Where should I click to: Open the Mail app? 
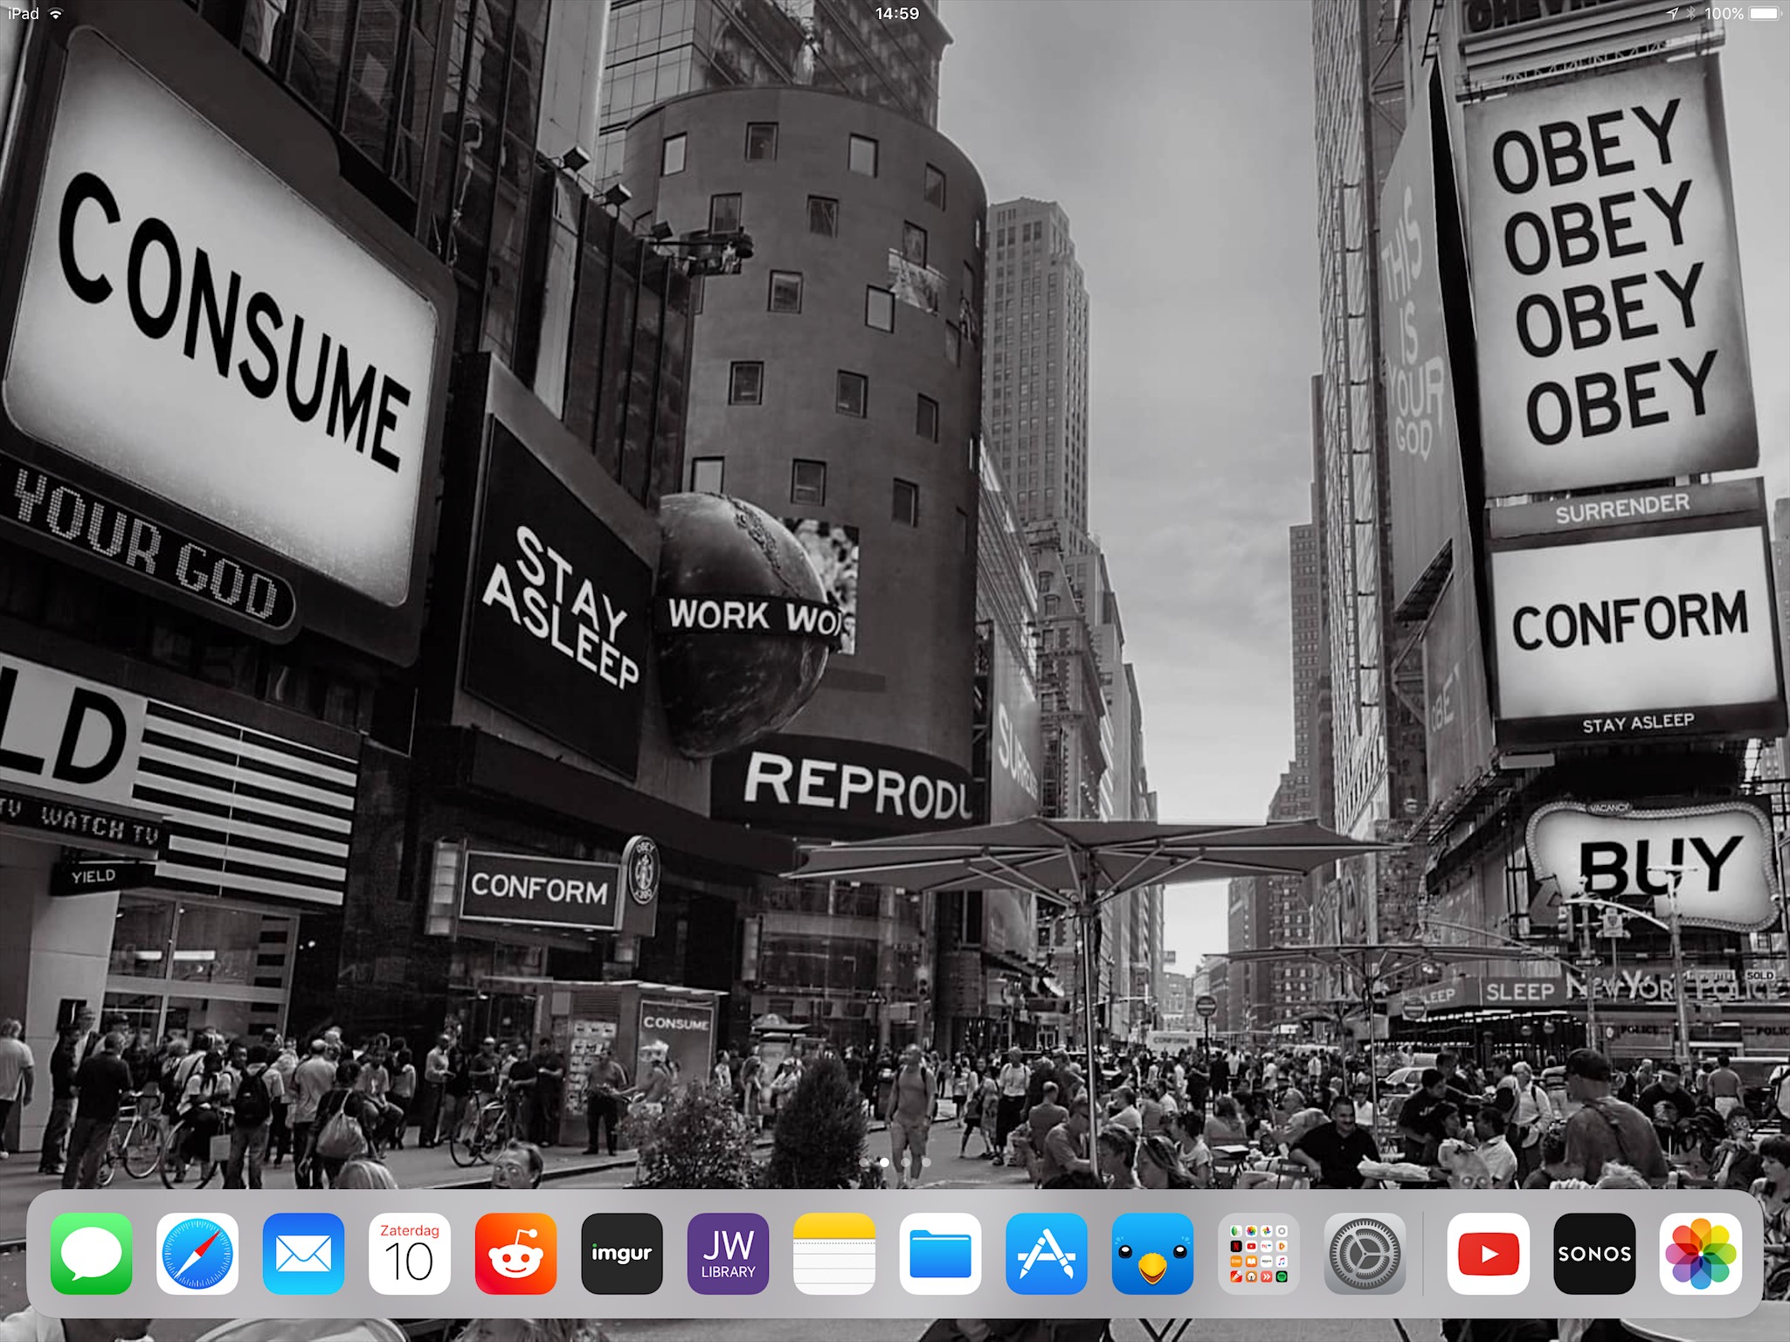[303, 1253]
